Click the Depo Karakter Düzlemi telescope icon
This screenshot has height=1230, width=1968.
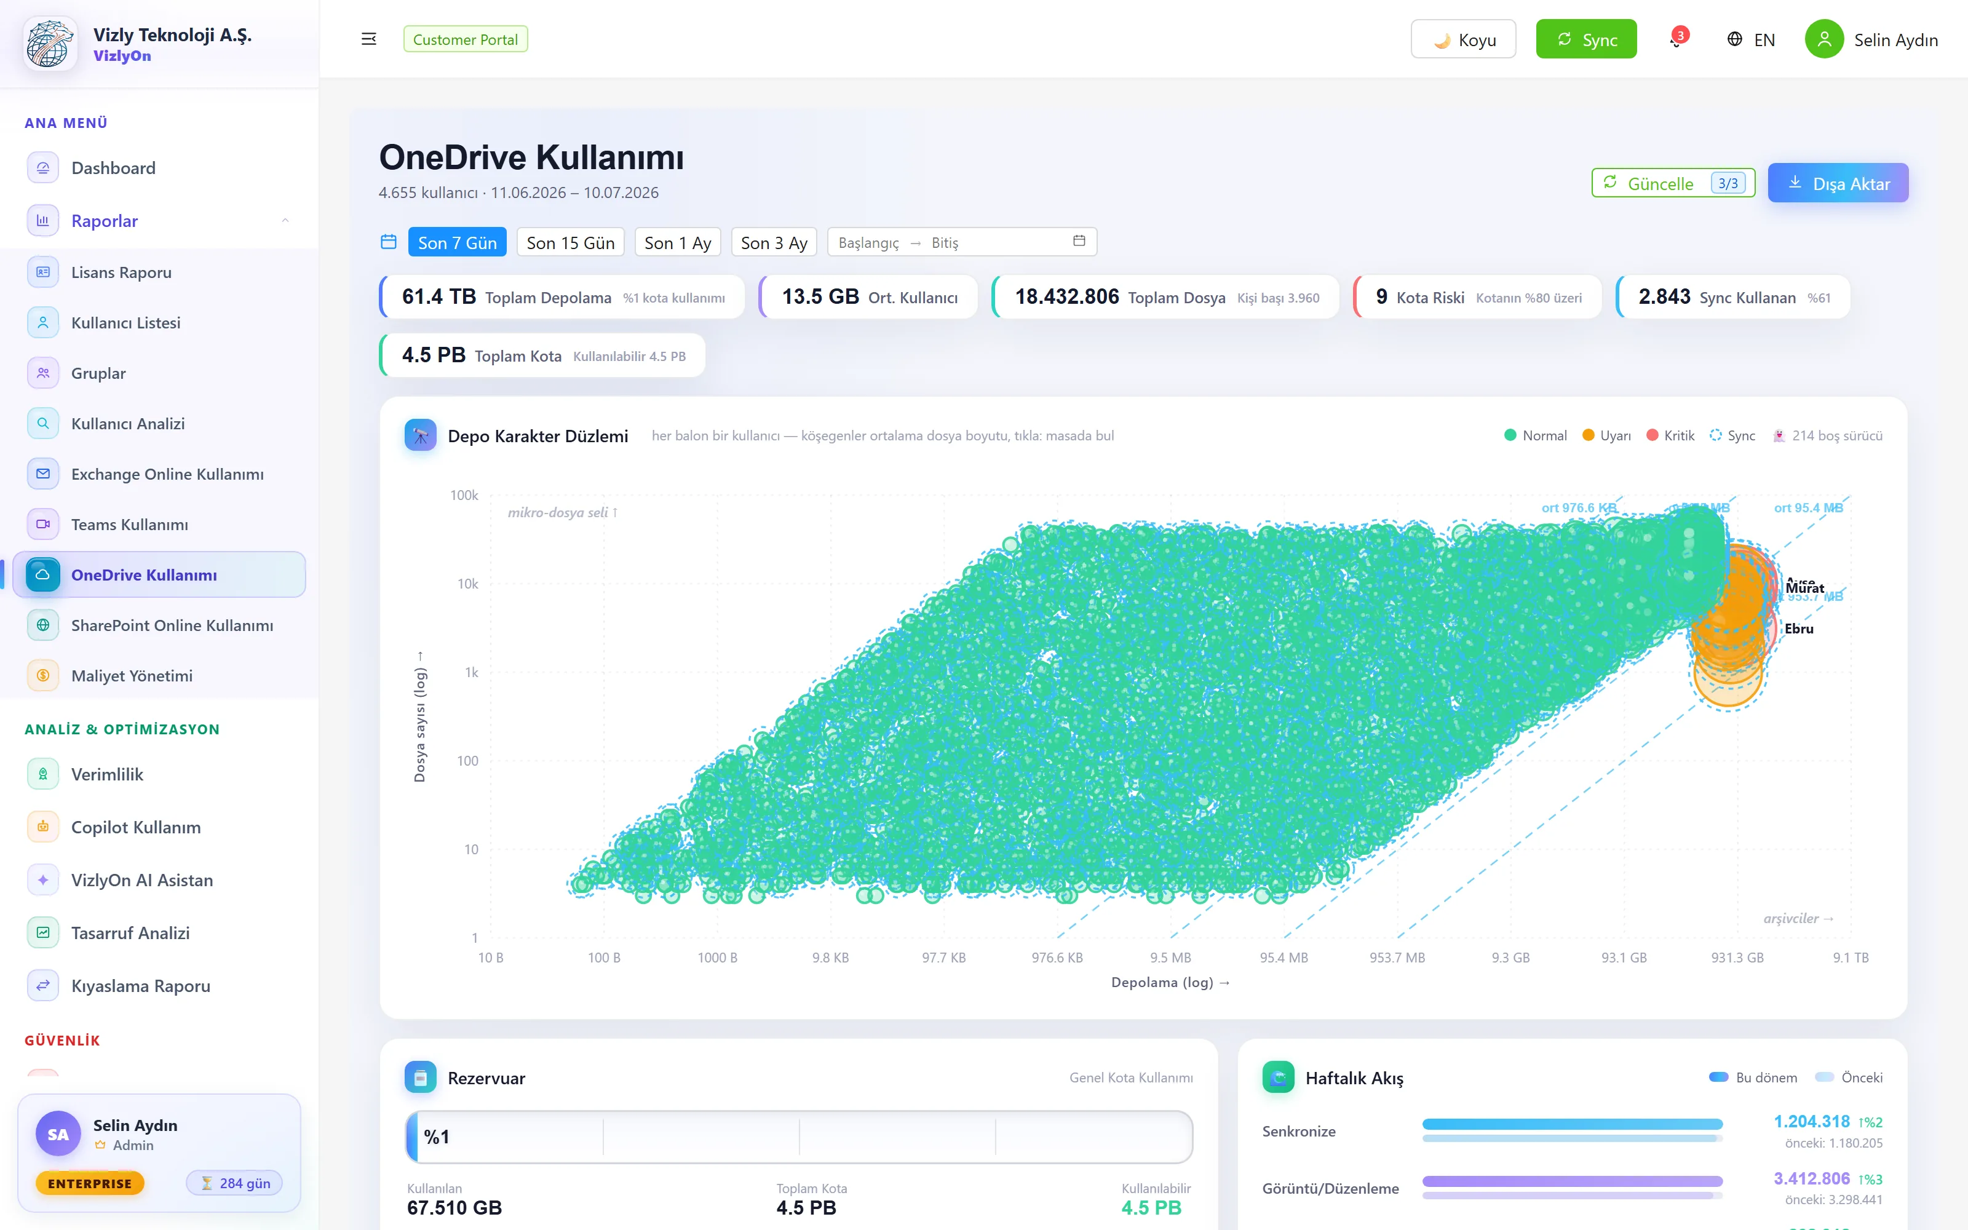click(x=421, y=435)
